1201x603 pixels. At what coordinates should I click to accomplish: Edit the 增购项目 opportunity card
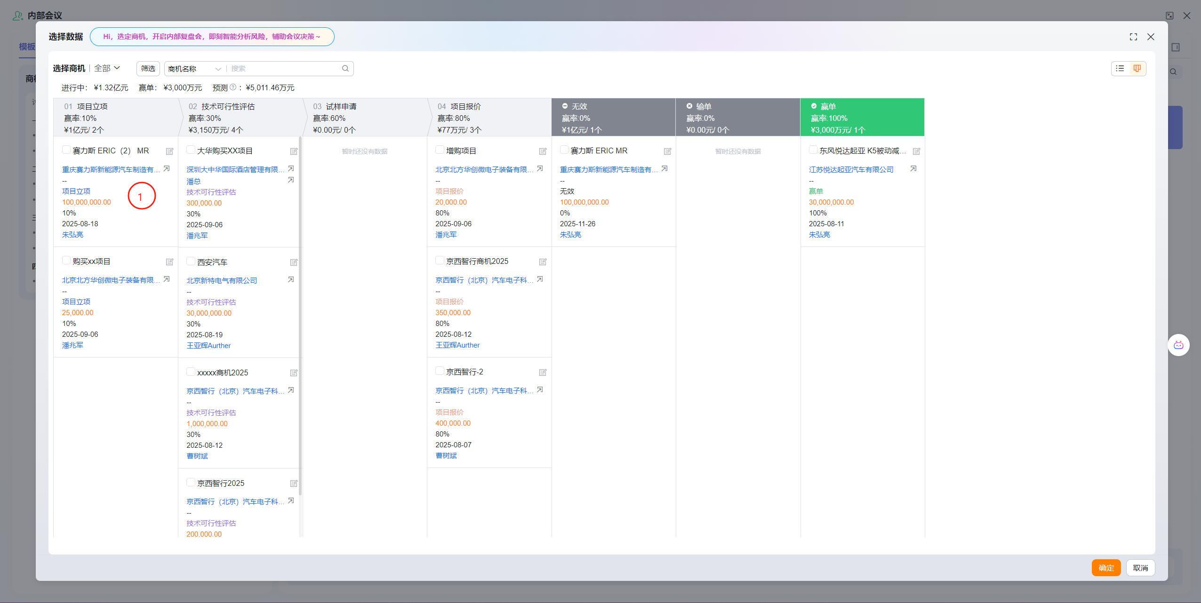click(543, 151)
